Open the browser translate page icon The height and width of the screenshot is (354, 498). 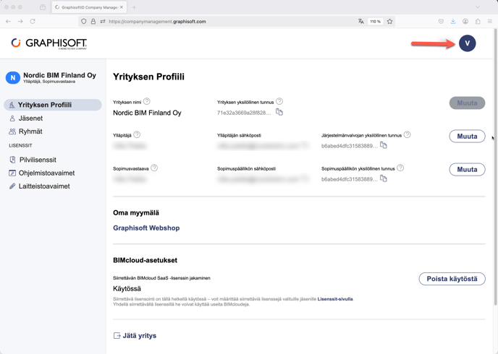[360, 21]
